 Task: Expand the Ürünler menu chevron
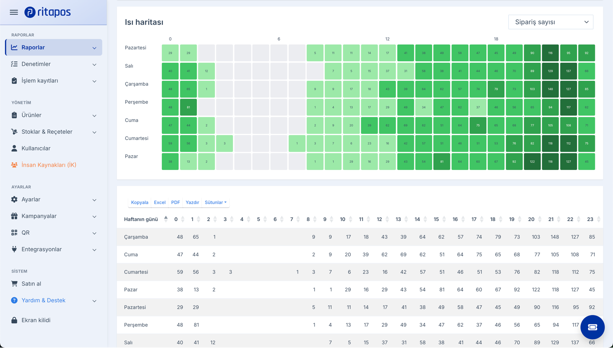(94, 116)
